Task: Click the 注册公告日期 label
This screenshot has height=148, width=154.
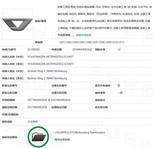Action: [59, 93]
